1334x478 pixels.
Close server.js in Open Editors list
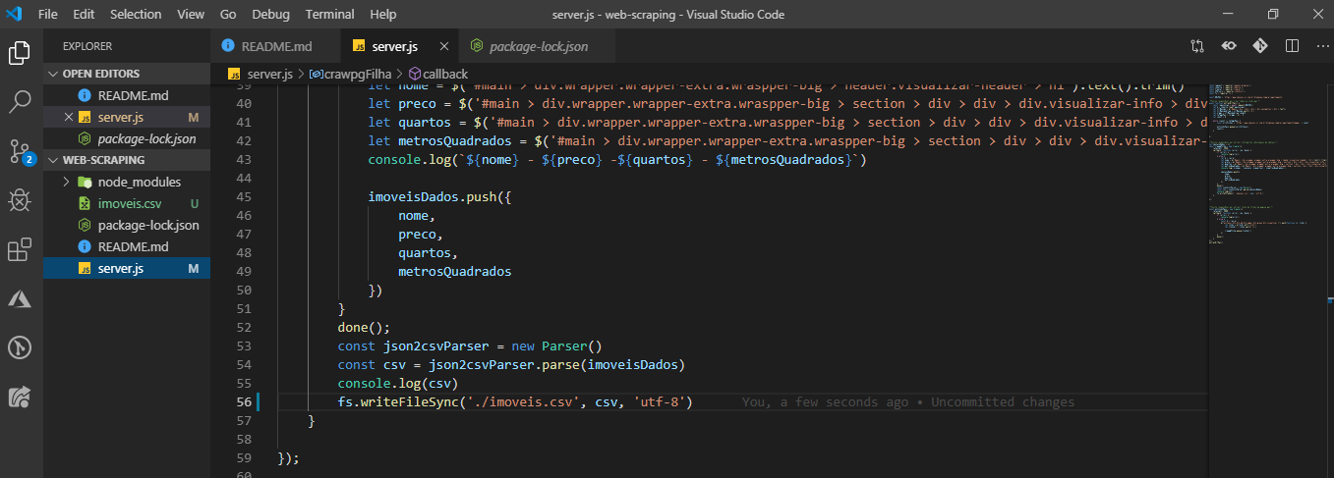[x=68, y=117]
